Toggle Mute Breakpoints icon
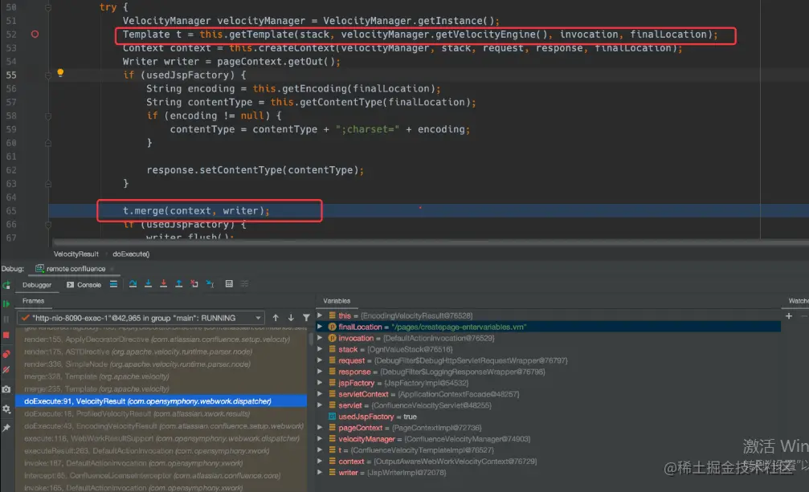 click(6, 370)
